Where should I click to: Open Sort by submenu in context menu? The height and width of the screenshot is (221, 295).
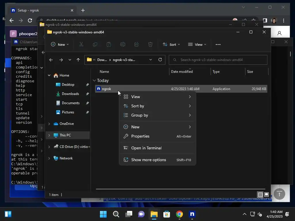tap(158, 106)
